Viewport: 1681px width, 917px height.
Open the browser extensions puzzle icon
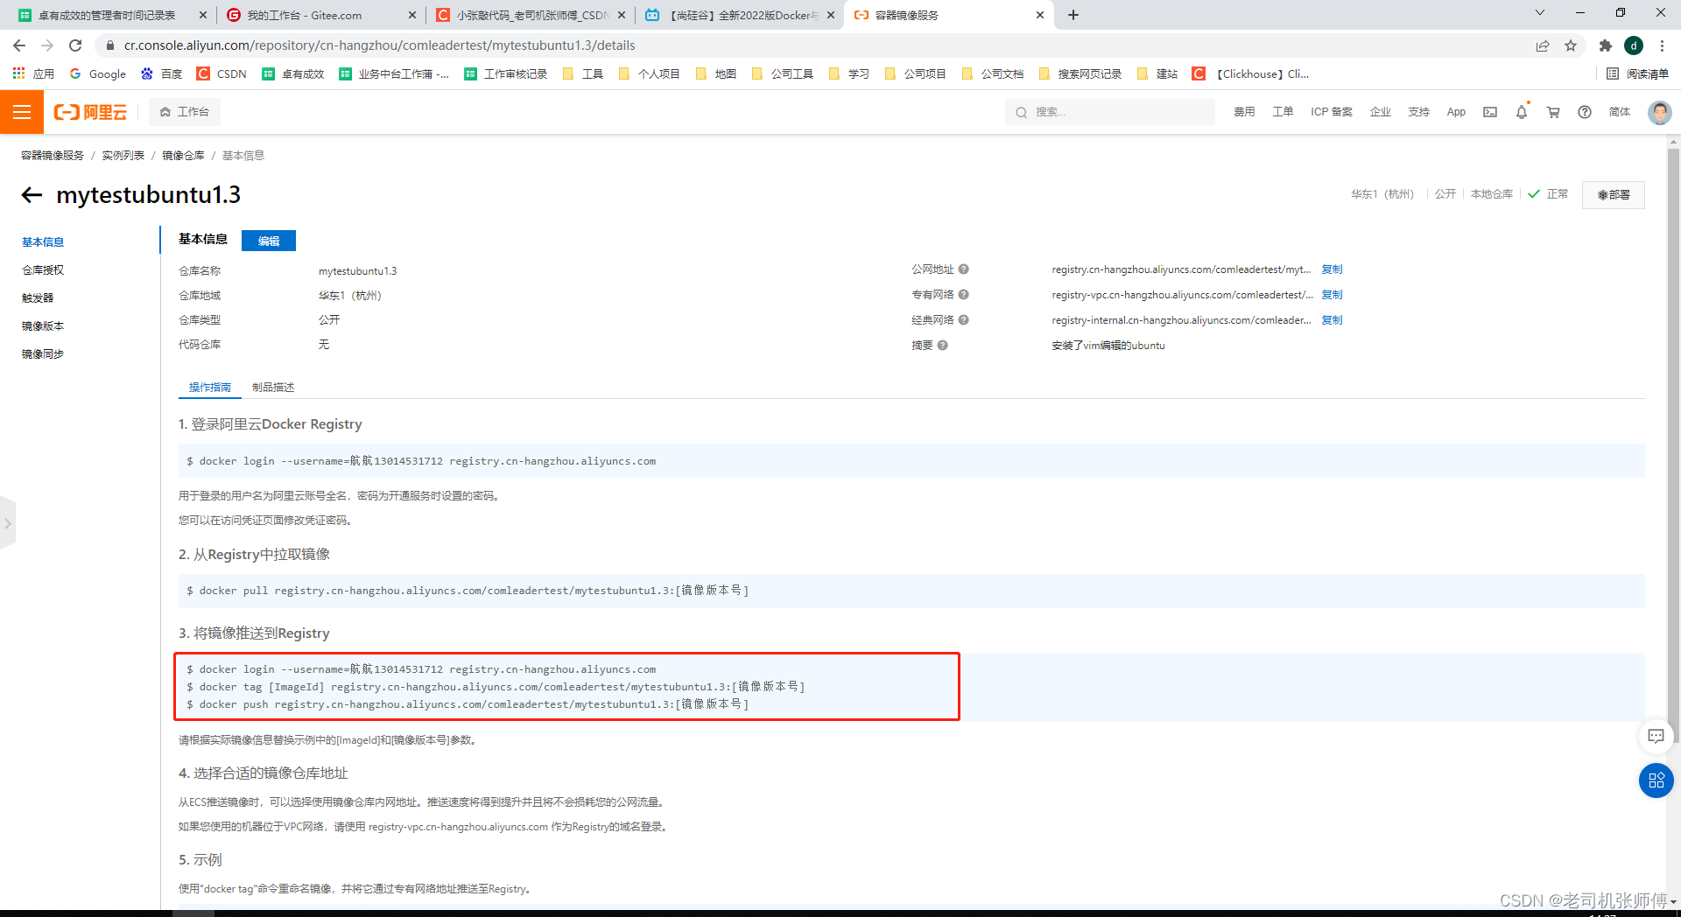1605,45
